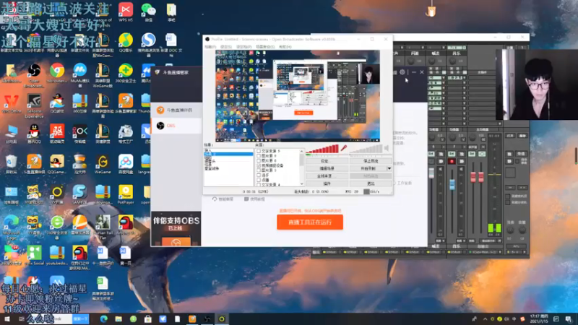The height and width of the screenshot is (325, 578).
Task: Open the fourth menu in OBS menu bar
Action: point(265,47)
